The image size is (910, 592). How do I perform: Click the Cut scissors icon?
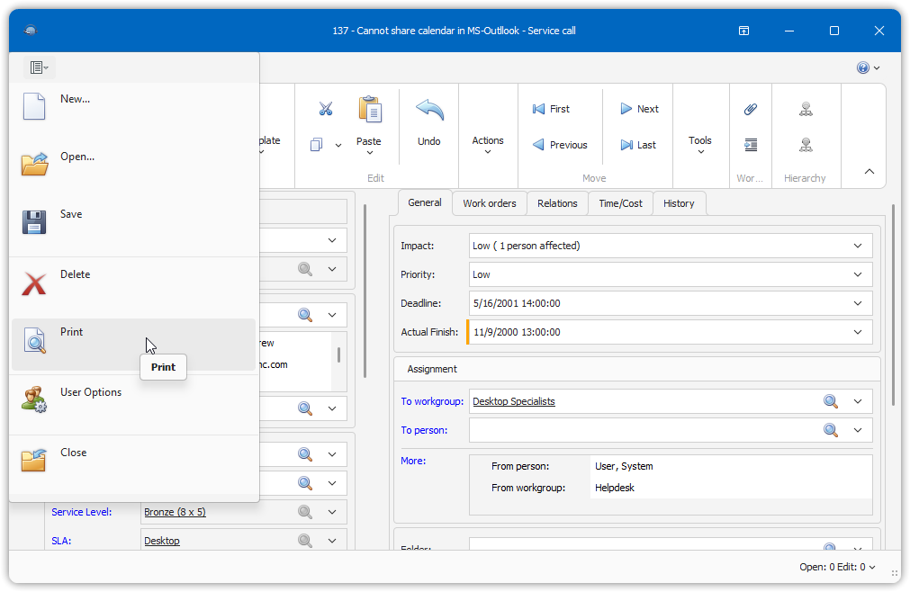tap(325, 109)
